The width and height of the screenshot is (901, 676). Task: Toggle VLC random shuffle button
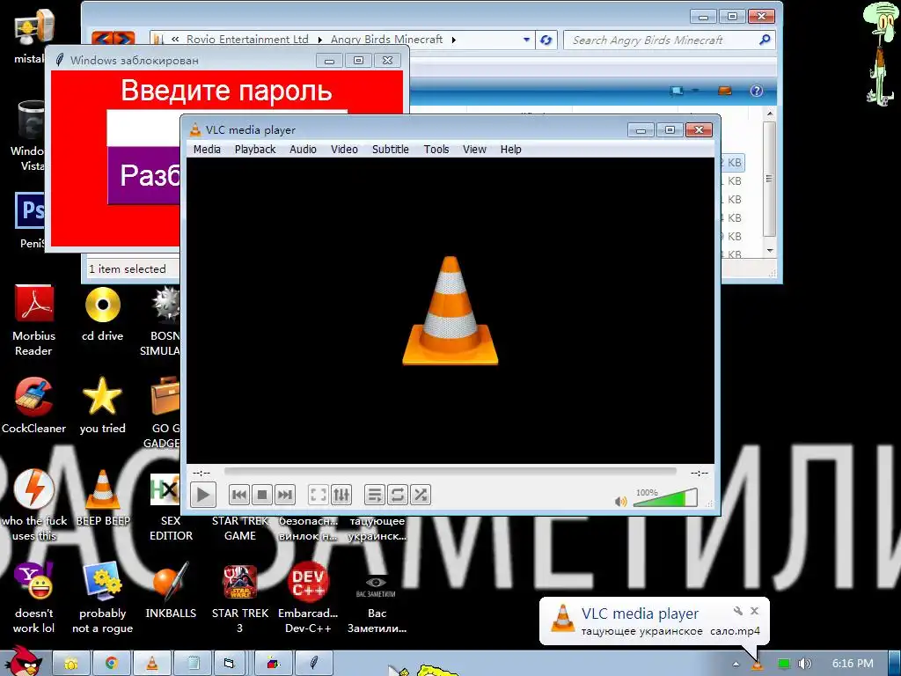[421, 495]
